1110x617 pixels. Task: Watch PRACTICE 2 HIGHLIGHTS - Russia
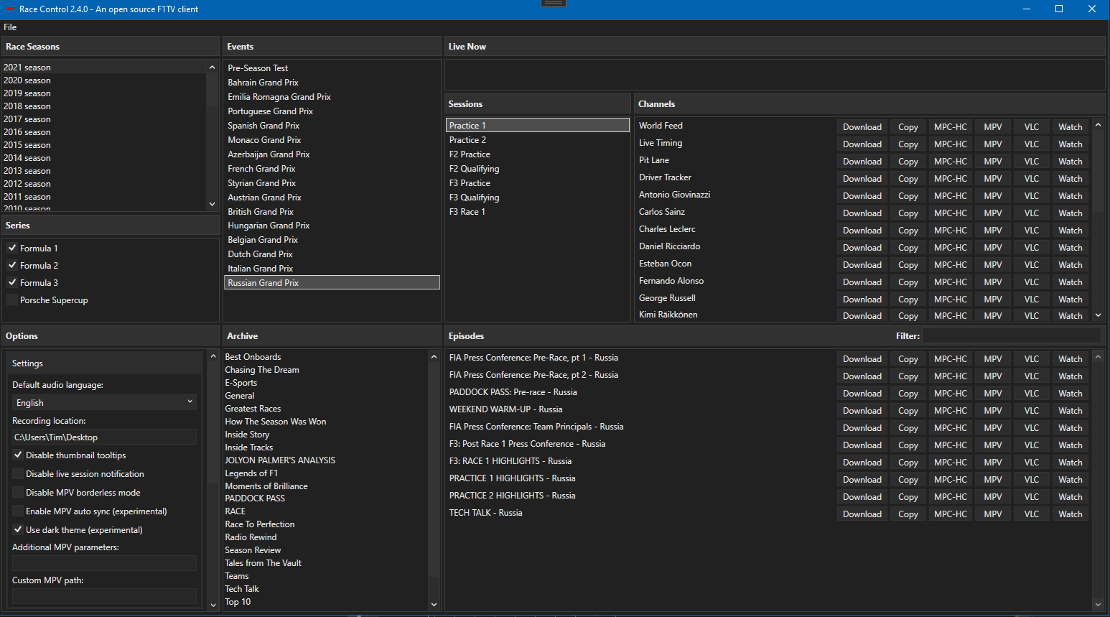[1071, 496]
